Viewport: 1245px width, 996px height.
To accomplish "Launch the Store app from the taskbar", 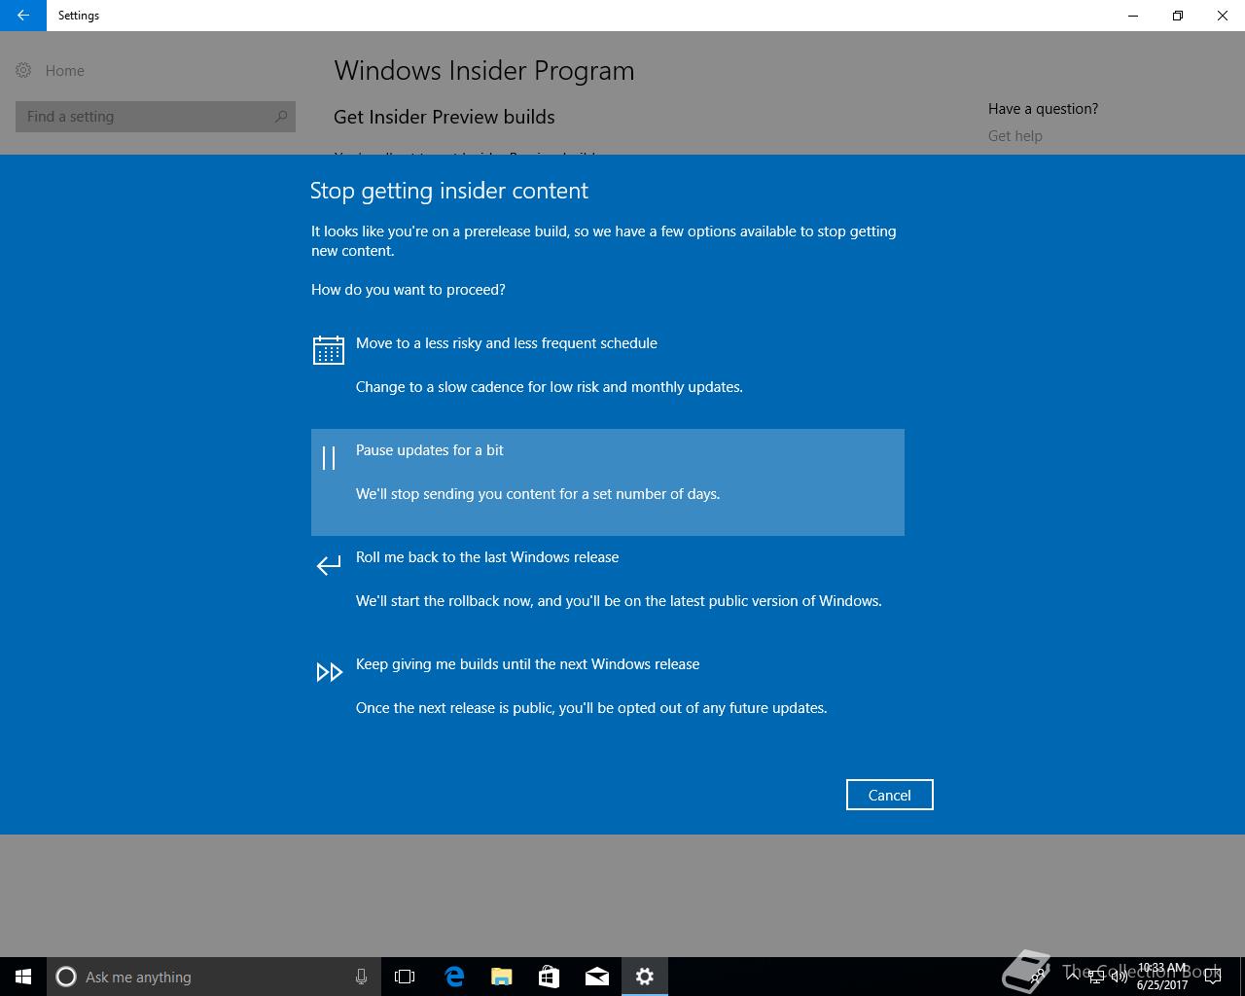I will pos(550,977).
